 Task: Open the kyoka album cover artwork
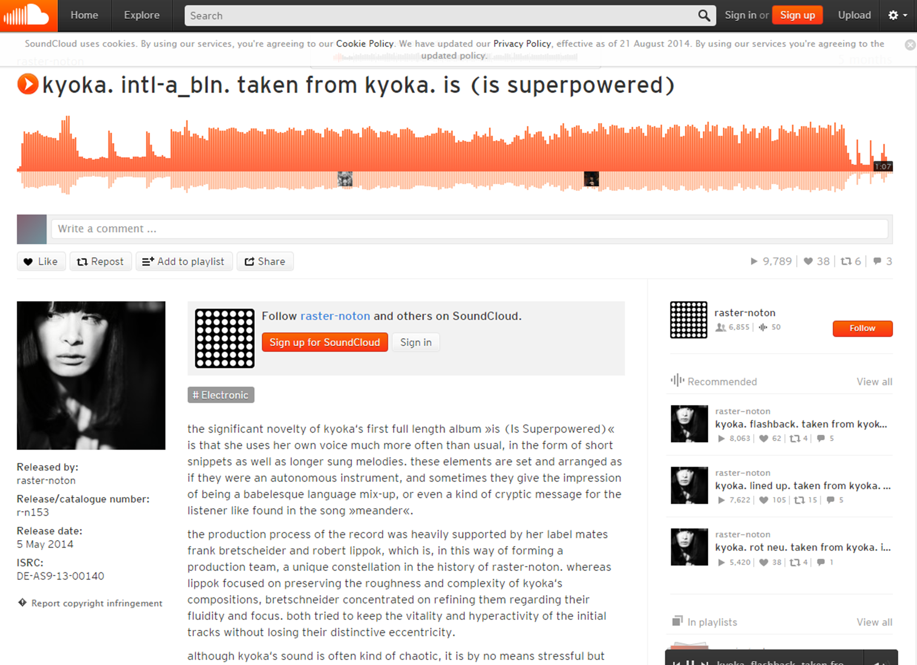click(x=91, y=375)
